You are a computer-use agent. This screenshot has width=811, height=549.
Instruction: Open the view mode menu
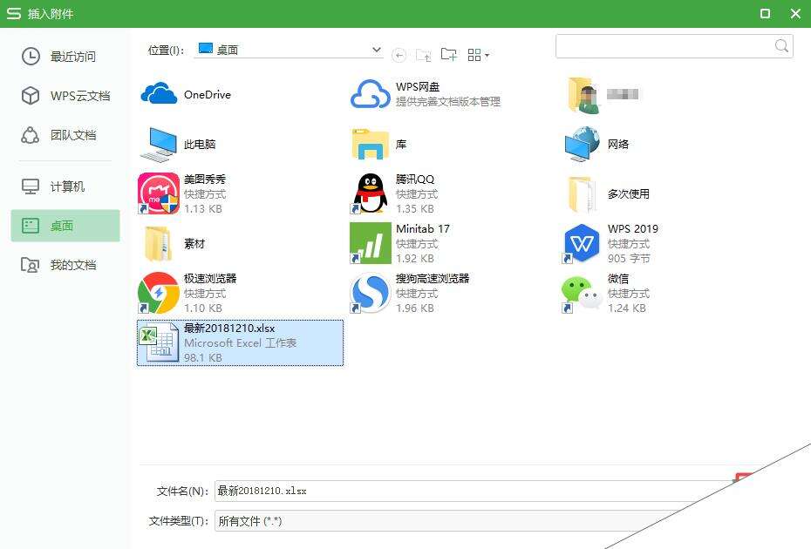pos(478,55)
